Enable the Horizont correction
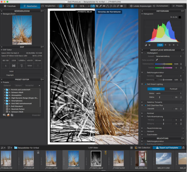Viewport: 187px width, 172px height. tap(145, 132)
